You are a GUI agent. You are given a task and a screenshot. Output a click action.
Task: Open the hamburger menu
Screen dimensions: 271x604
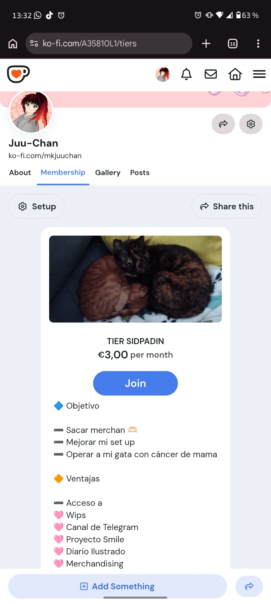point(259,74)
